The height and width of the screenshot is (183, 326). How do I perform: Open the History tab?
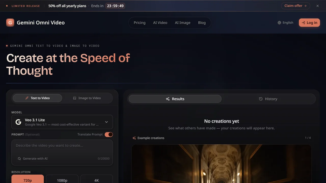(x=268, y=99)
